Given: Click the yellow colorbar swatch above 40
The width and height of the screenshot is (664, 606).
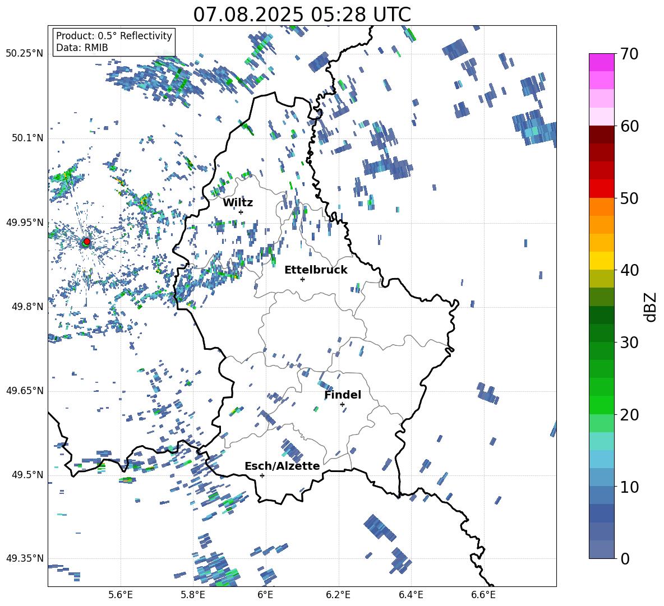Looking at the screenshot, I should point(601,261).
